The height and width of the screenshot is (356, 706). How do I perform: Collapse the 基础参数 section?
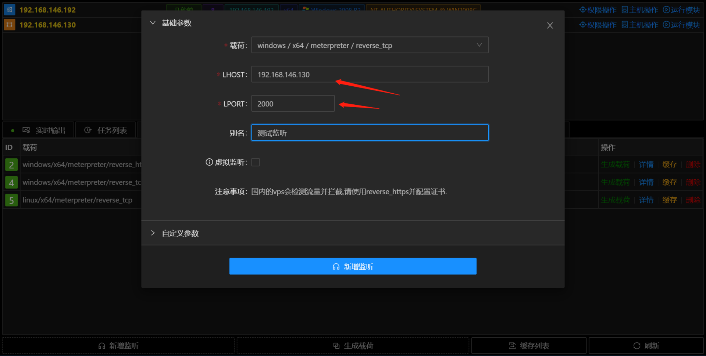coord(153,22)
